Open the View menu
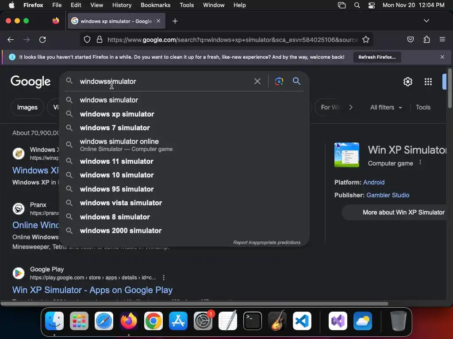This screenshot has height=339, width=453. click(x=96, y=5)
